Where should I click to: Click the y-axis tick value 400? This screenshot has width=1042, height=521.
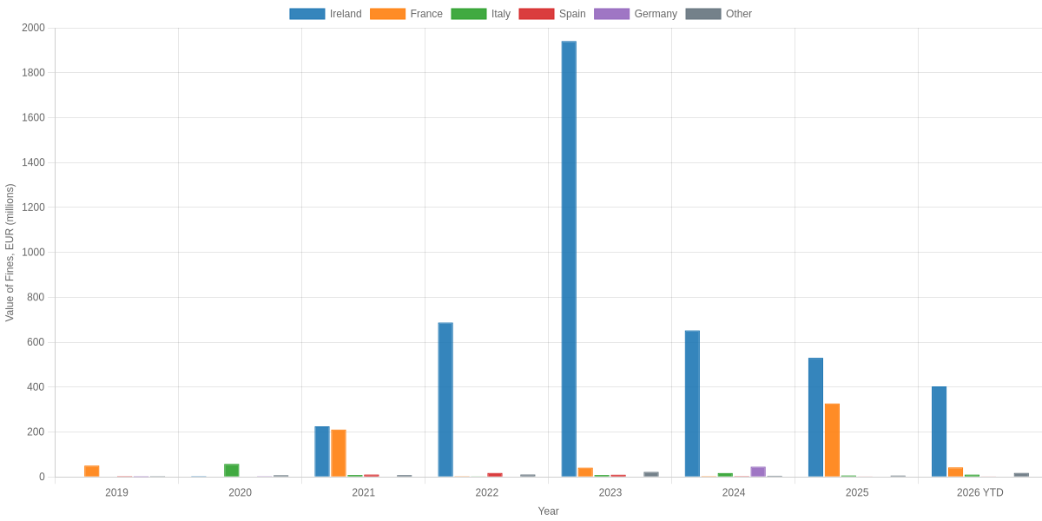click(36, 386)
